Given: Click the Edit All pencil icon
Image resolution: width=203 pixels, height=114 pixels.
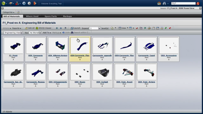Looking at the screenshot, I should (26, 28).
